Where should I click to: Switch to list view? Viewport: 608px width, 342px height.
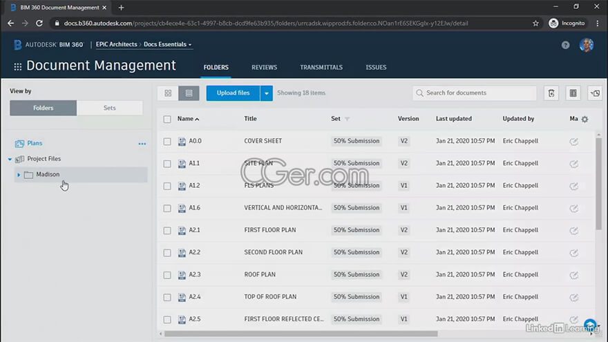pos(189,93)
